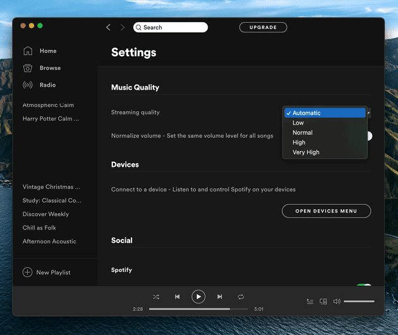Seek on the track progress bar
The width and height of the screenshot is (398, 335).
click(198, 309)
